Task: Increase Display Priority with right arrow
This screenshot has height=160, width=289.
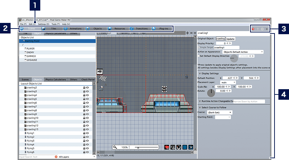Action: click(230, 43)
